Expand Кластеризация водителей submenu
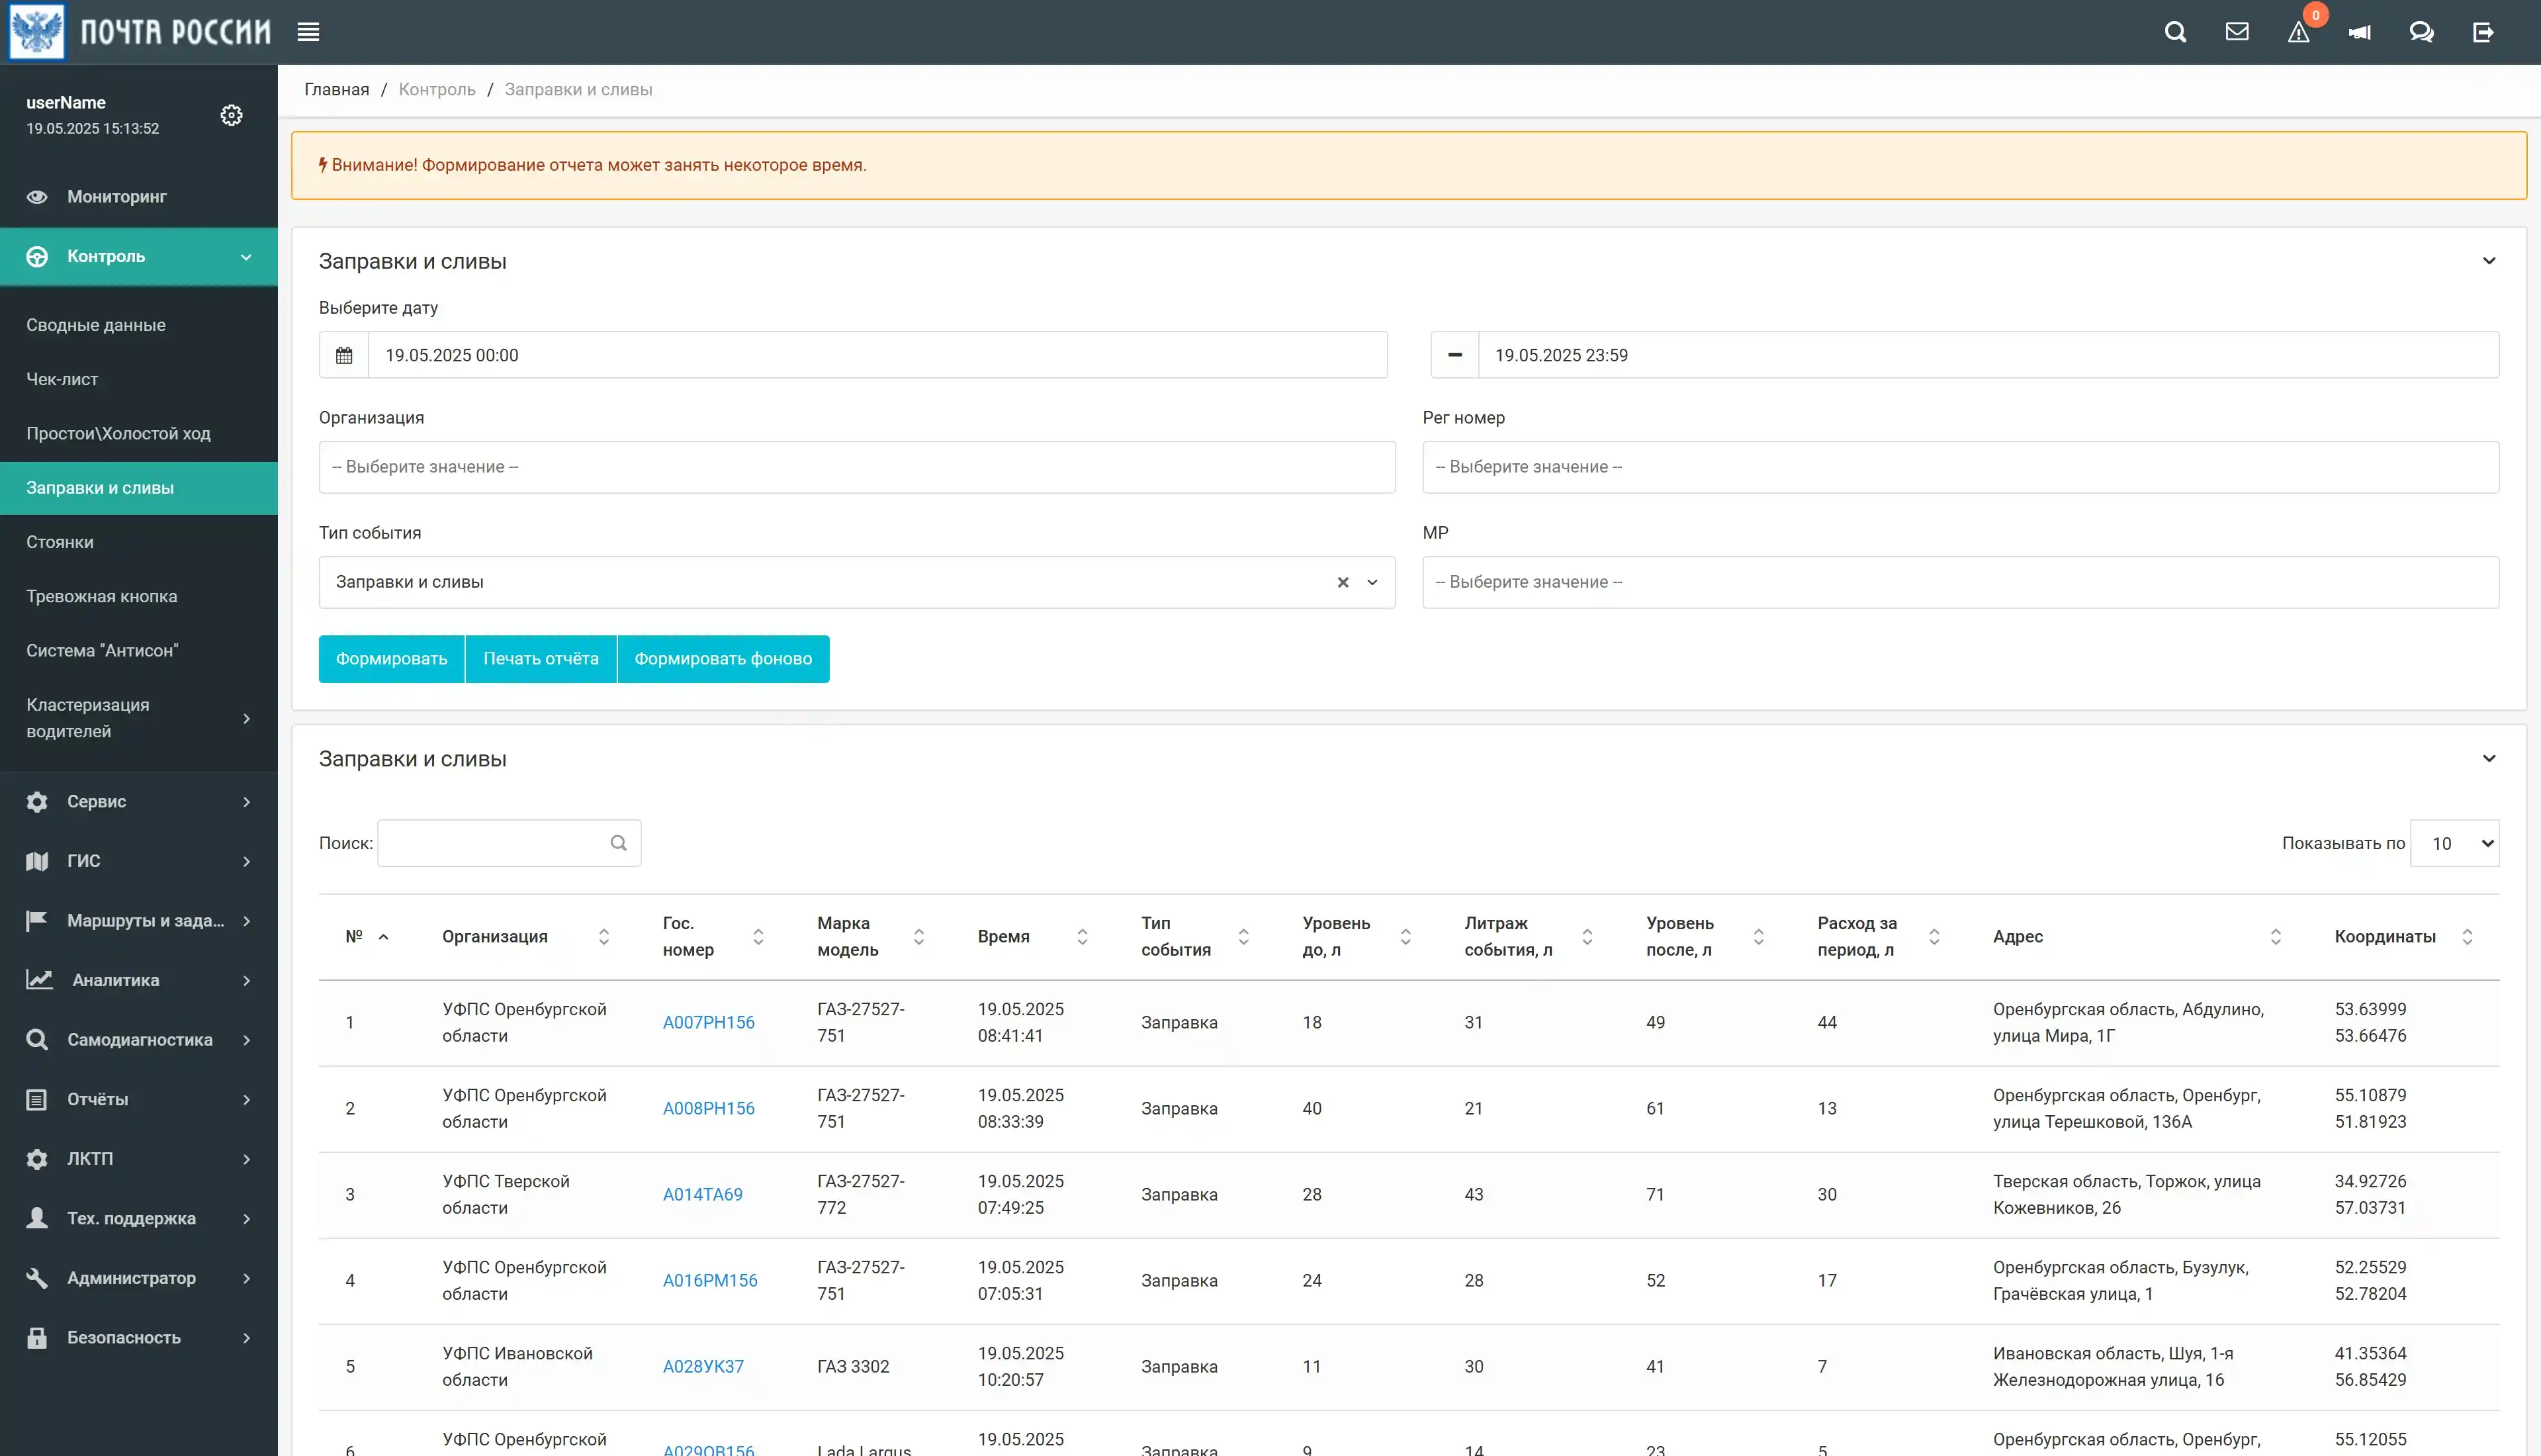Viewport: 2541px width, 1456px height. pos(139,718)
